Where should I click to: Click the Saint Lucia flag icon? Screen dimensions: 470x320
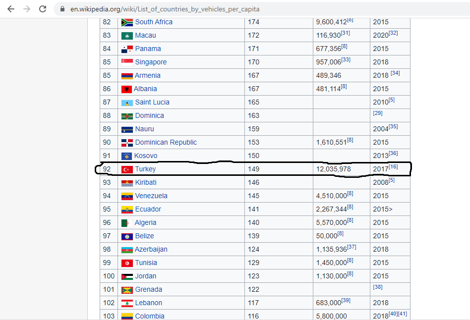pyautogui.click(x=127, y=103)
